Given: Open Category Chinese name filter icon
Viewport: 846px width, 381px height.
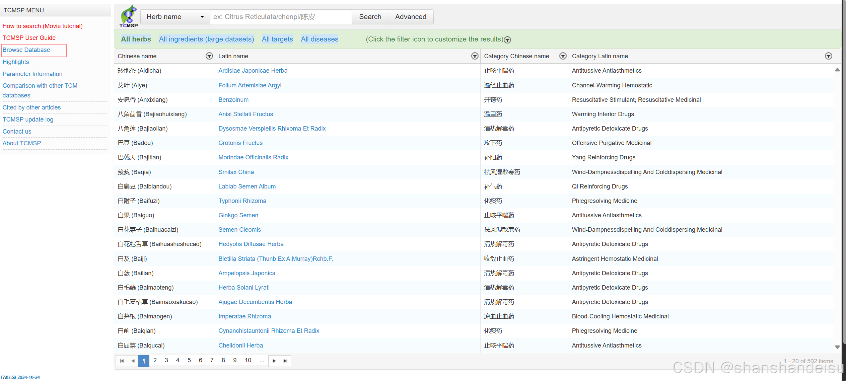Looking at the screenshot, I should 563,56.
